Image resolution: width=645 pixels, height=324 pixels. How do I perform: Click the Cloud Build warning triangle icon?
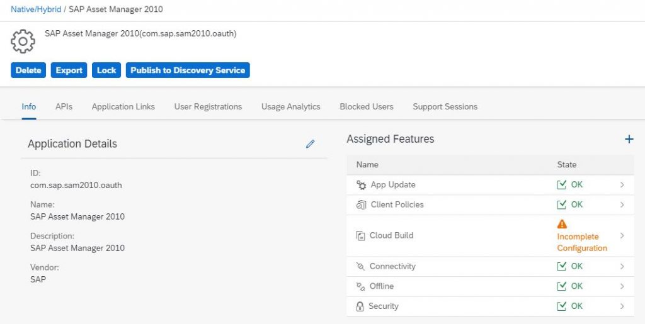click(562, 224)
